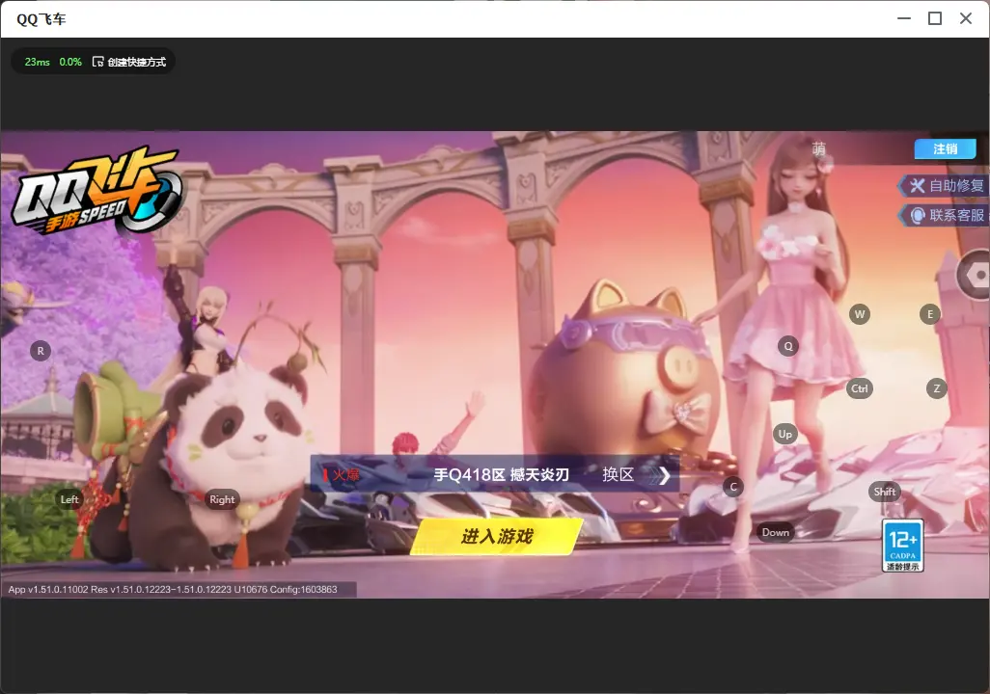Click the hexagon settings handle at right edge
This screenshot has height=694, width=990.
pyautogui.click(x=975, y=275)
